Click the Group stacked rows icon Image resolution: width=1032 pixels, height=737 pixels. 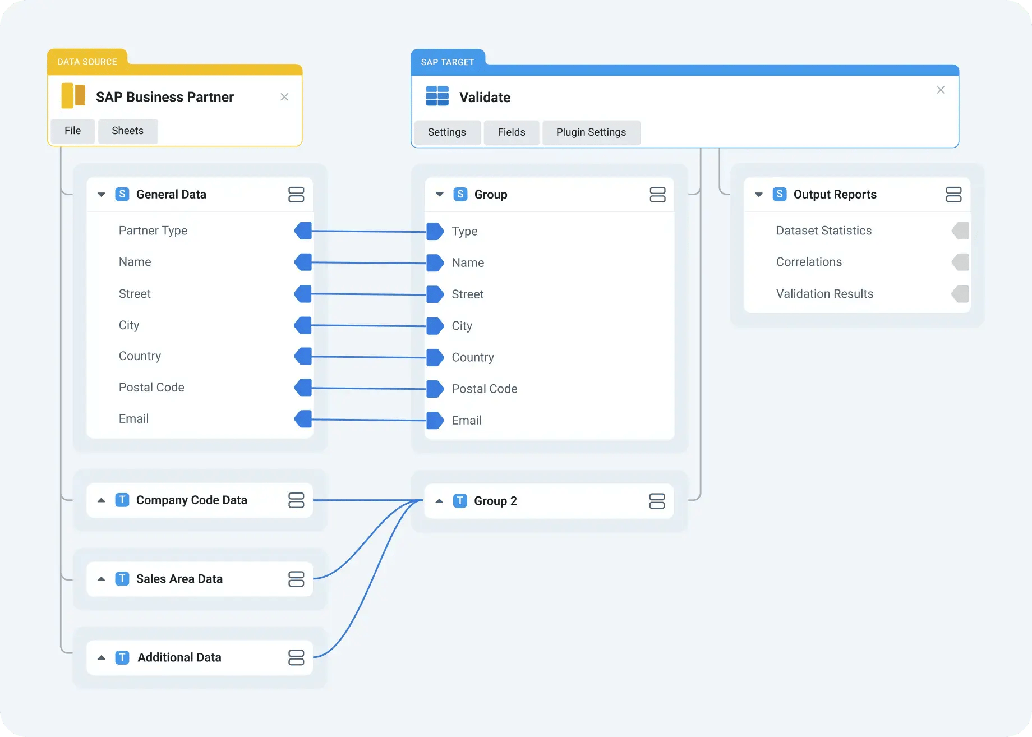coord(657,195)
